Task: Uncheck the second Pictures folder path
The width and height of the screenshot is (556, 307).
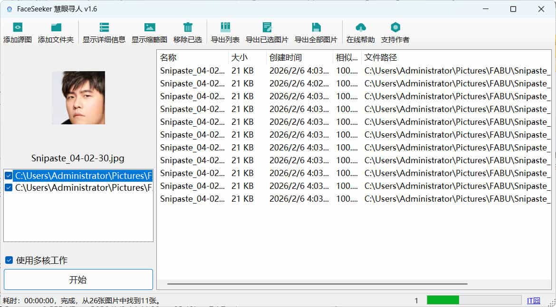Action: 9,187
